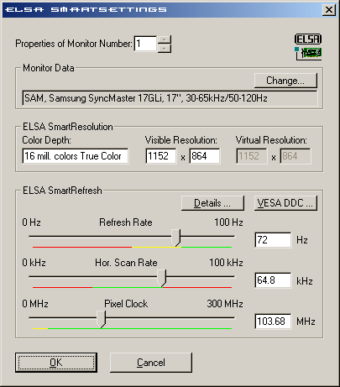Open the VESA DDC... dialog
Image resolution: width=340 pixels, height=387 pixels.
(x=285, y=203)
